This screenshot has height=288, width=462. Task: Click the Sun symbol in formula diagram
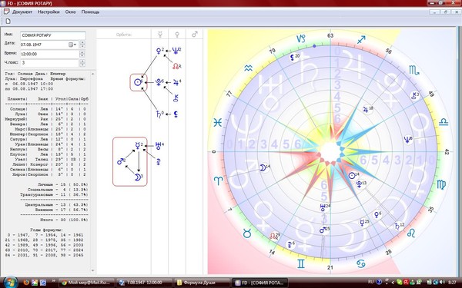click(138, 82)
